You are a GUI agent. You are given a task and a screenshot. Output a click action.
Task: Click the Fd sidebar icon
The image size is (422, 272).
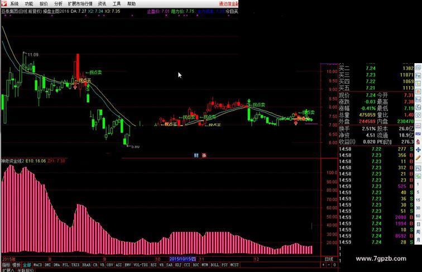[x=418, y=75]
